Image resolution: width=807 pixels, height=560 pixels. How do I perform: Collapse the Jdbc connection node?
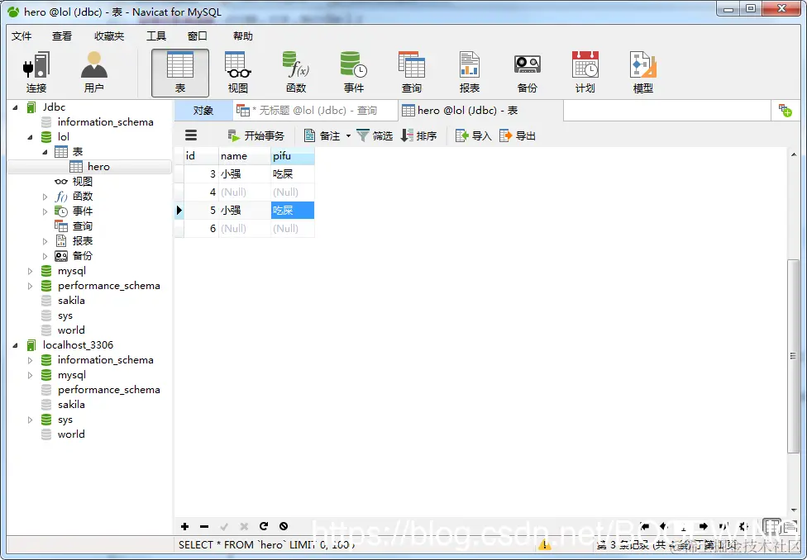click(15, 107)
